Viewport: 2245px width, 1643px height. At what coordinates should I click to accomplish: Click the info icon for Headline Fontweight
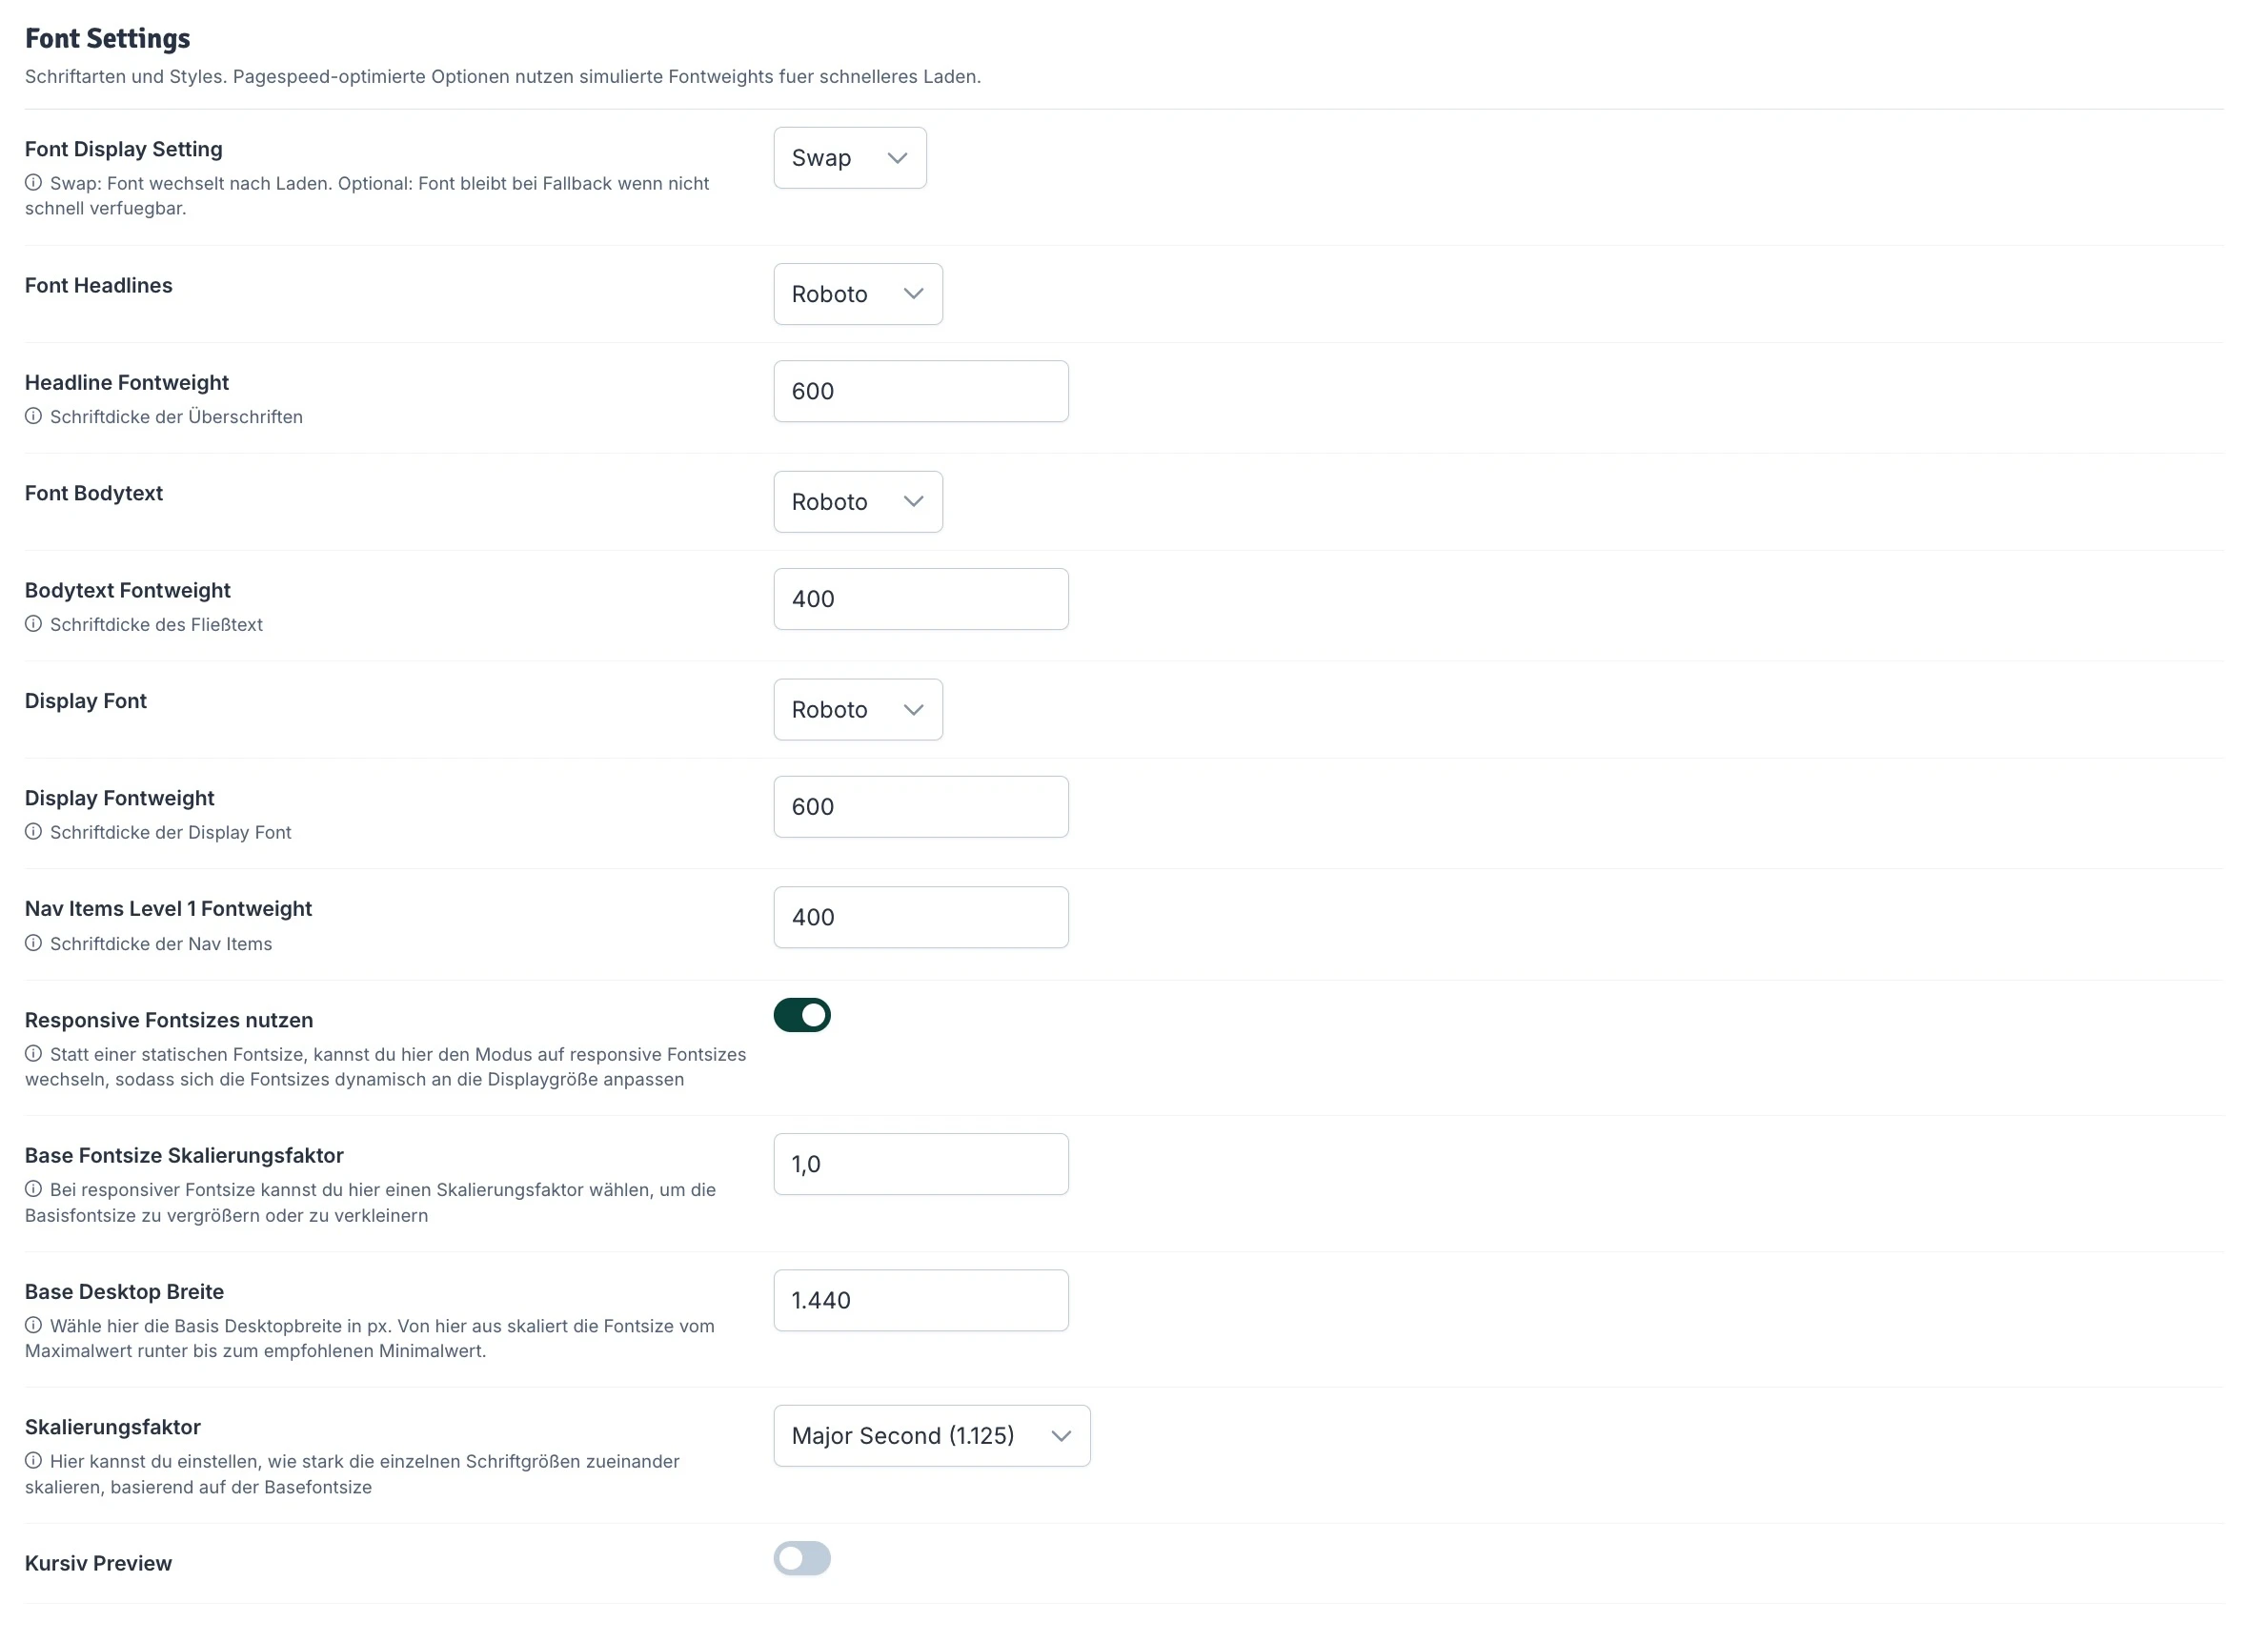pos(32,416)
